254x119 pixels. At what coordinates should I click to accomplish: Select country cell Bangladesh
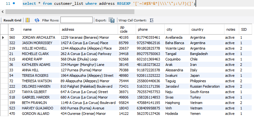click(207, 54)
